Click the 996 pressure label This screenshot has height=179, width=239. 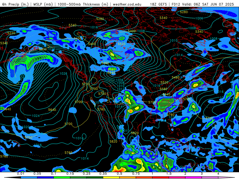coord(130,63)
